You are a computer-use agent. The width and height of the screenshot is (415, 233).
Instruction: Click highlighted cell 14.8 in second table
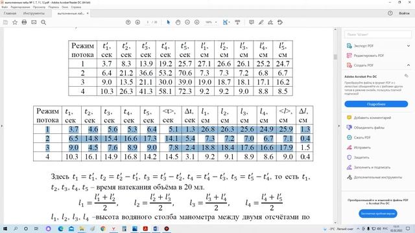[91, 139]
